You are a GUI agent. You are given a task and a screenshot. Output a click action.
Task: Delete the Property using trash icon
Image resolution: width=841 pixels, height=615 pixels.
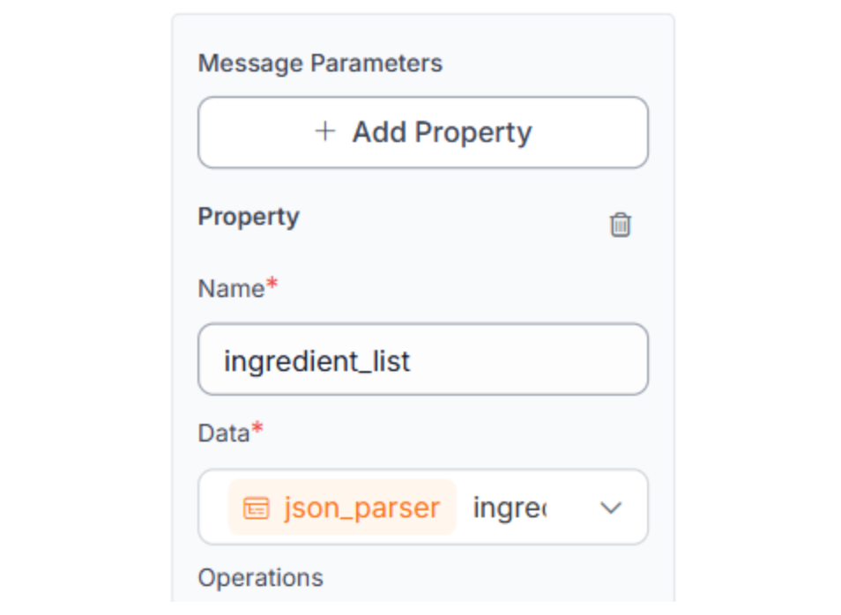pyautogui.click(x=621, y=225)
